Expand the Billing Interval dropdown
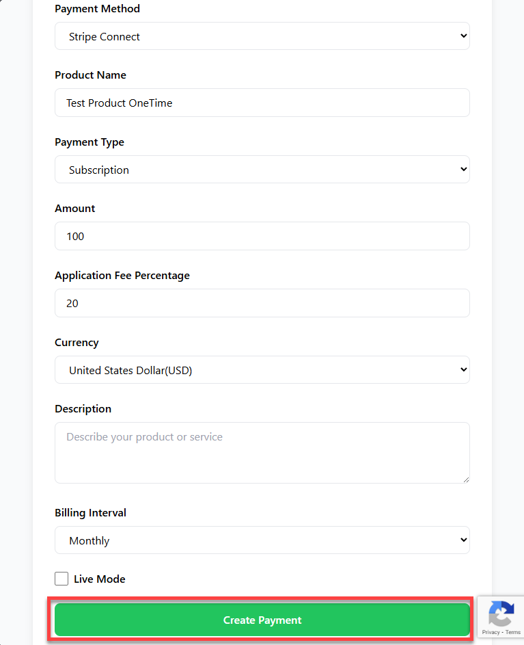The width and height of the screenshot is (524, 645). (x=262, y=540)
